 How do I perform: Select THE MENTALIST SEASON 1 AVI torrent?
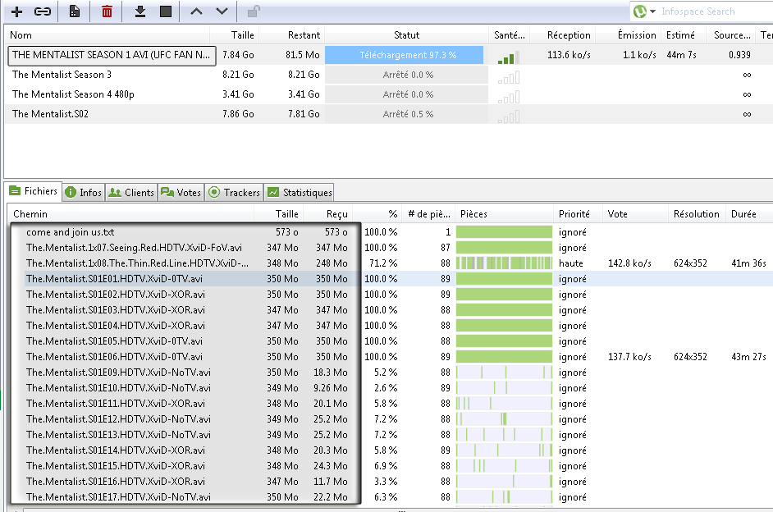coord(112,55)
